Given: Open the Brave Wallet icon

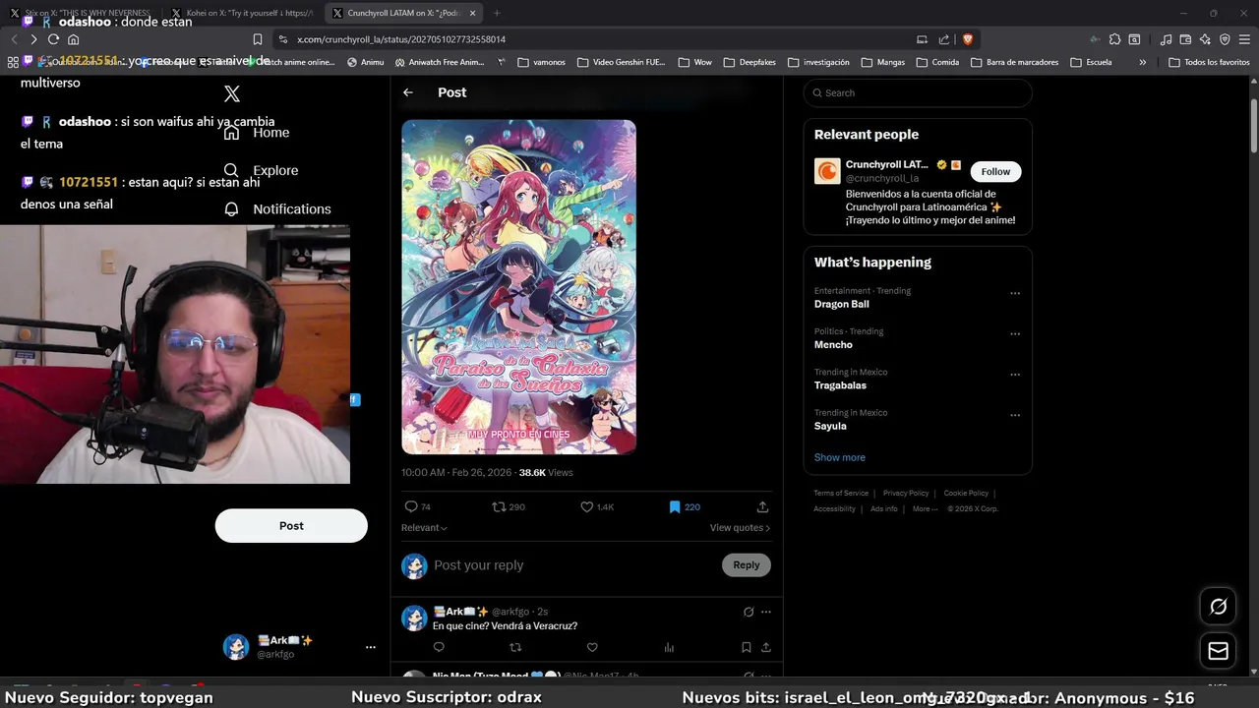Looking at the screenshot, I should click(x=1185, y=39).
